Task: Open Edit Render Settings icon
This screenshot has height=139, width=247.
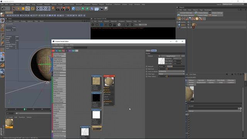Action: click(68, 8)
